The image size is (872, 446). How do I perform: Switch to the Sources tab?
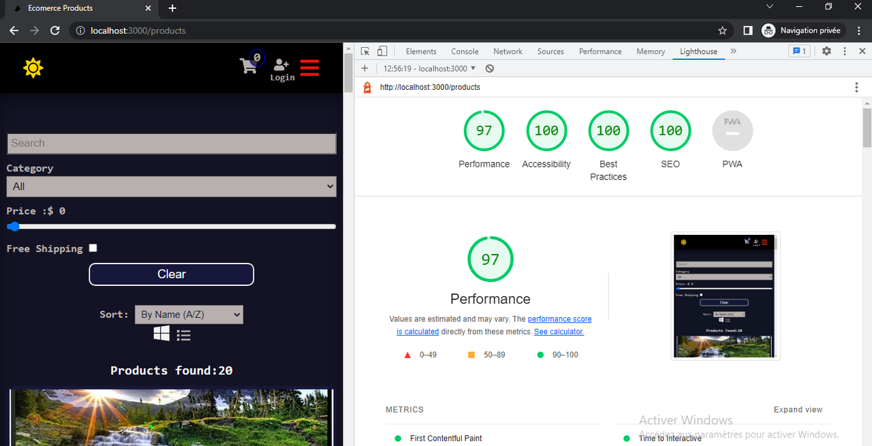(550, 51)
